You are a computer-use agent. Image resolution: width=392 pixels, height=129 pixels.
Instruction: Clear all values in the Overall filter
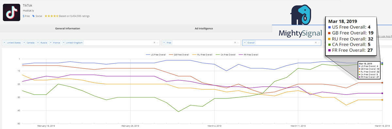click(316, 43)
